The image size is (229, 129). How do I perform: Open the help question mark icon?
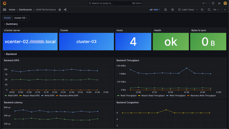click(x=213, y=3)
